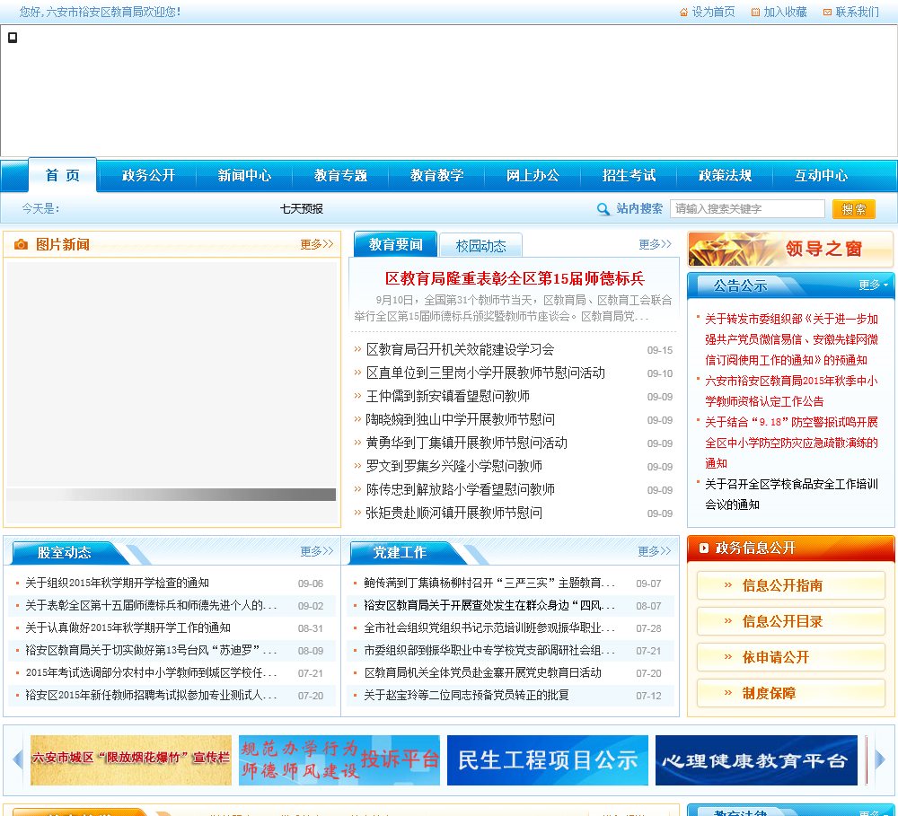Click the broken image icon in banner
Viewport: 898px width, 816px height.
pos(12,38)
